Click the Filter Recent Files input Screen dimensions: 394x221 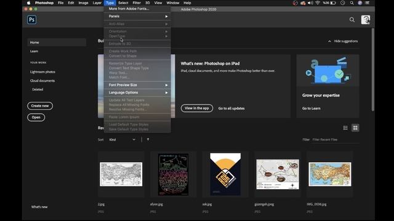tap(335, 139)
